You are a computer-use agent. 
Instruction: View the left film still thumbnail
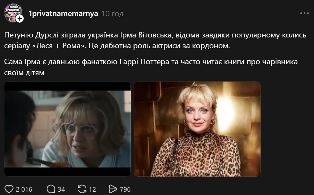68,129
